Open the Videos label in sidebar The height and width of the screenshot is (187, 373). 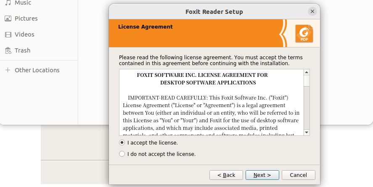pos(24,34)
